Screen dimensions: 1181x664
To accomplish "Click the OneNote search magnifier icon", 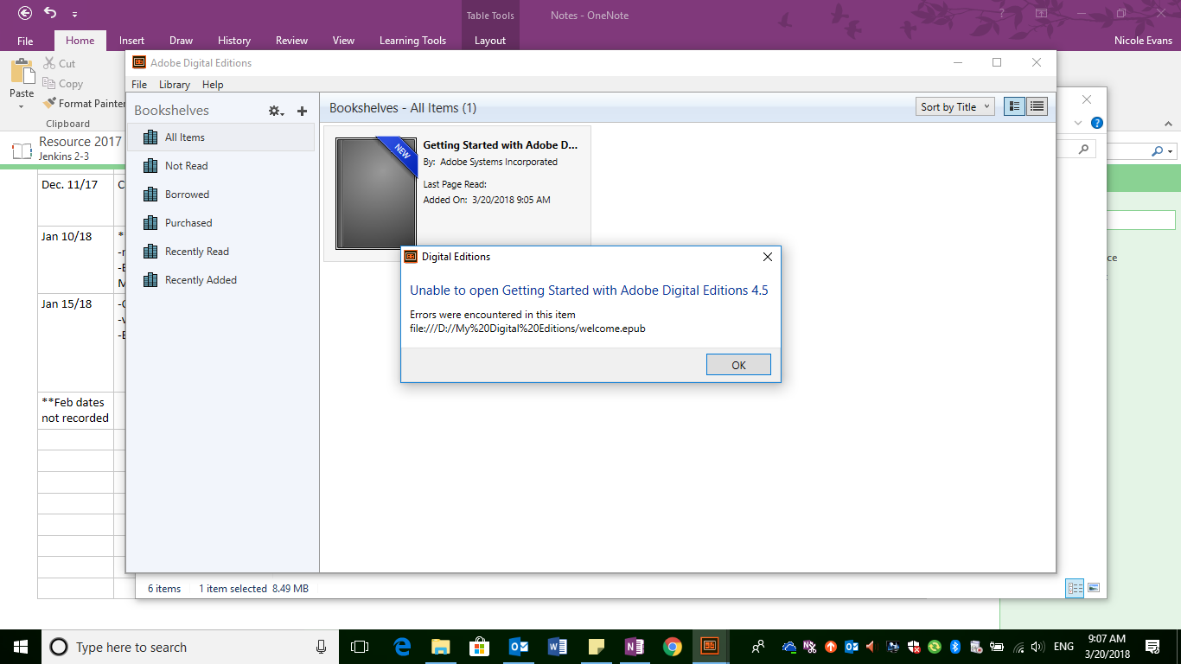I will tap(1159, 150).
